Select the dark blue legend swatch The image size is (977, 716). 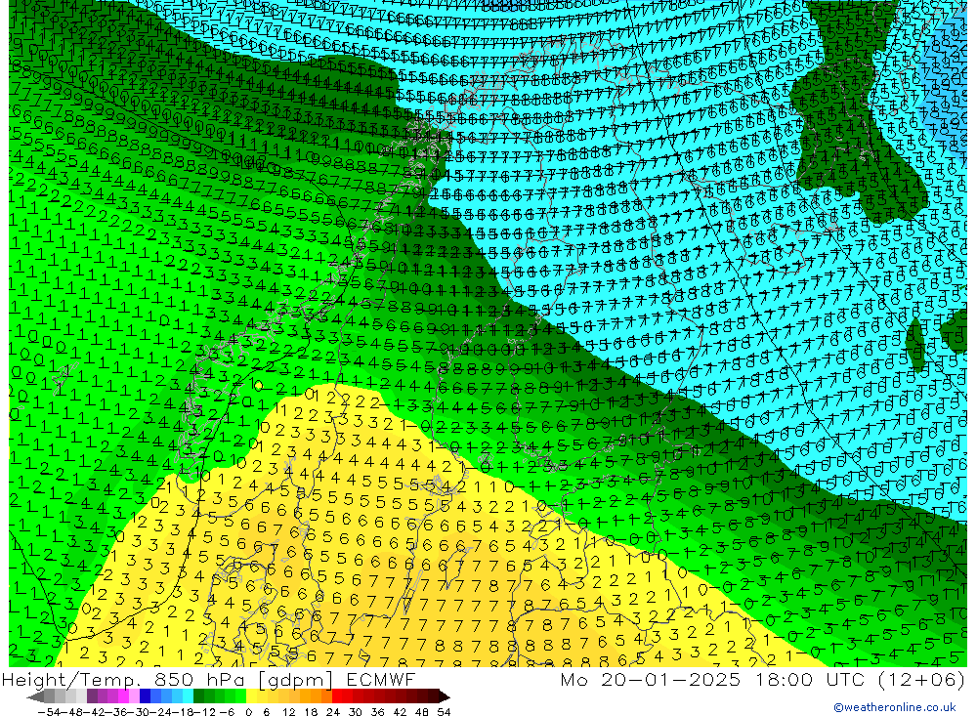click(146, 696)
